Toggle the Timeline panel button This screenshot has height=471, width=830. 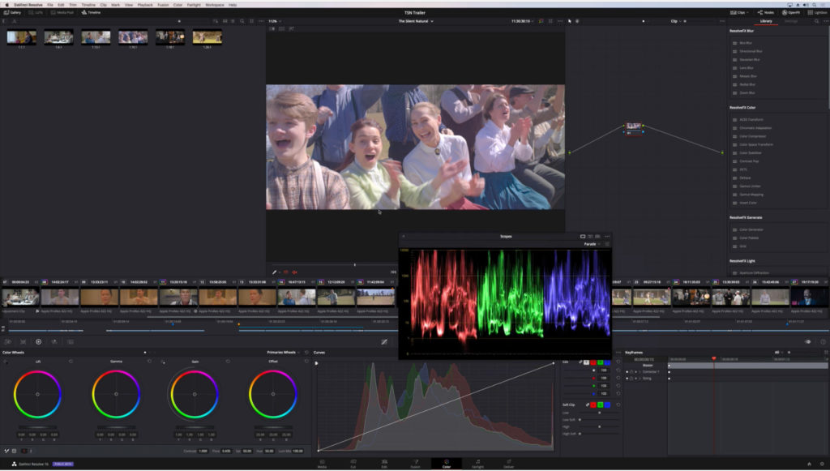91,12
